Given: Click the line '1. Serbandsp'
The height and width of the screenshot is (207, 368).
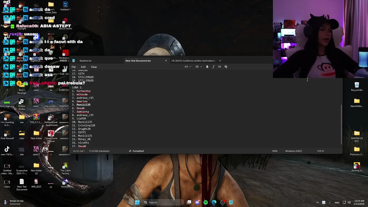Looking at the screenshot, I should point(81,91).
